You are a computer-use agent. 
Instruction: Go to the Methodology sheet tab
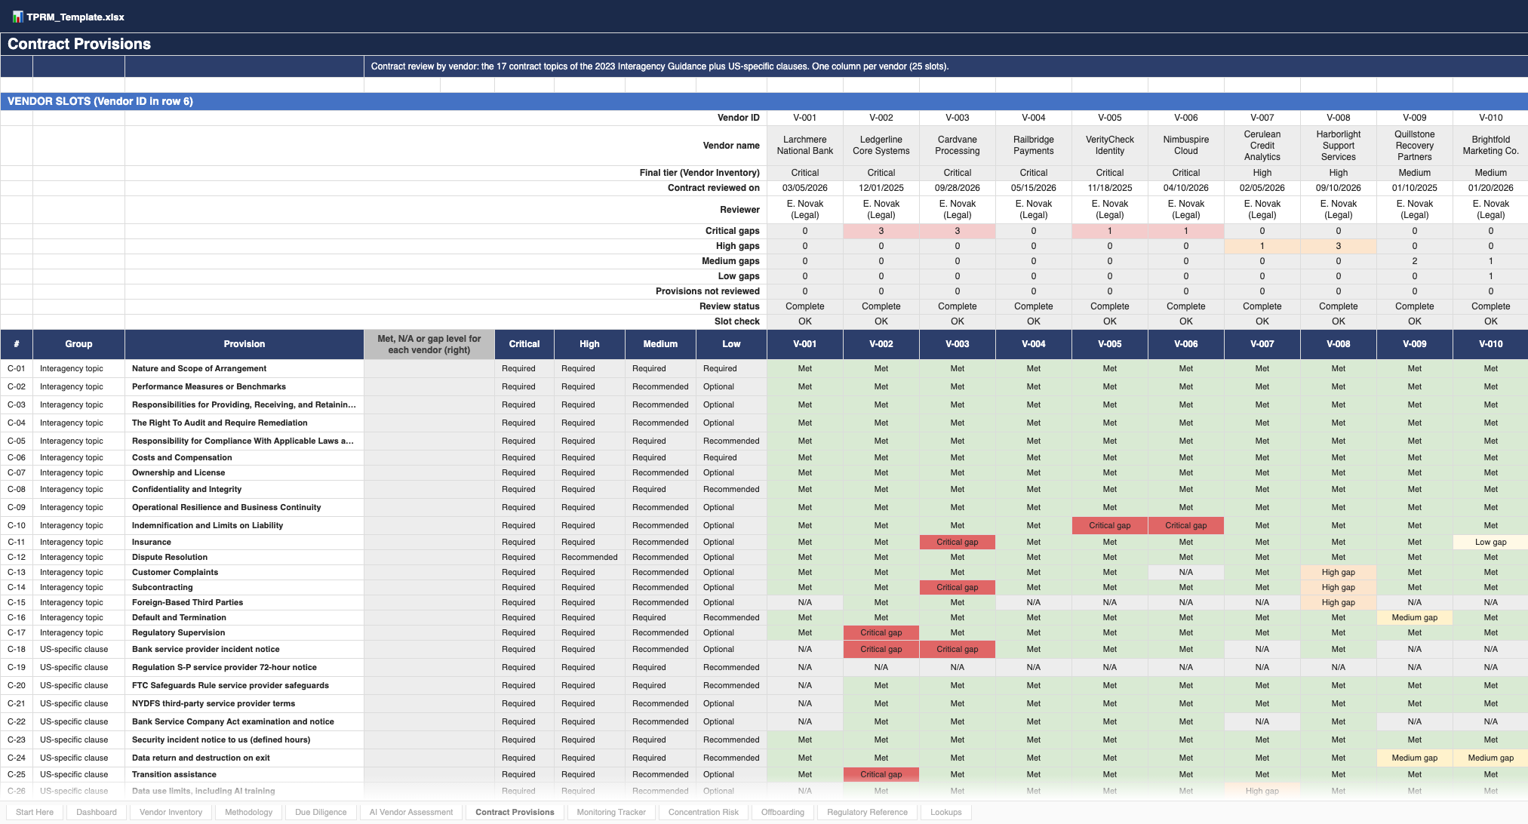(249, 812)
